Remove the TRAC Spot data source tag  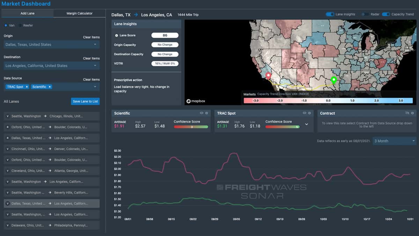27,87
